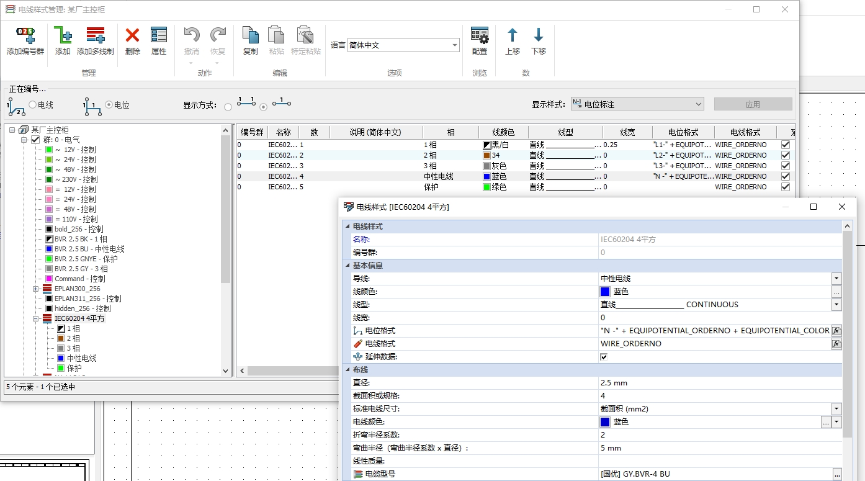Toggle the 延伸数据 checkbox

coord(604,357)
